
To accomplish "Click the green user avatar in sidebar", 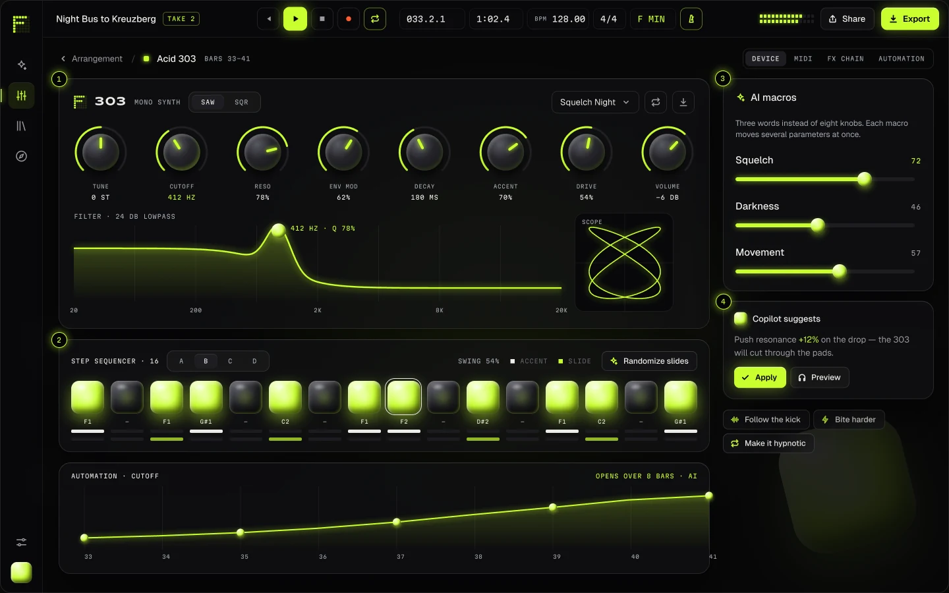I will click(x=21, y=573).
